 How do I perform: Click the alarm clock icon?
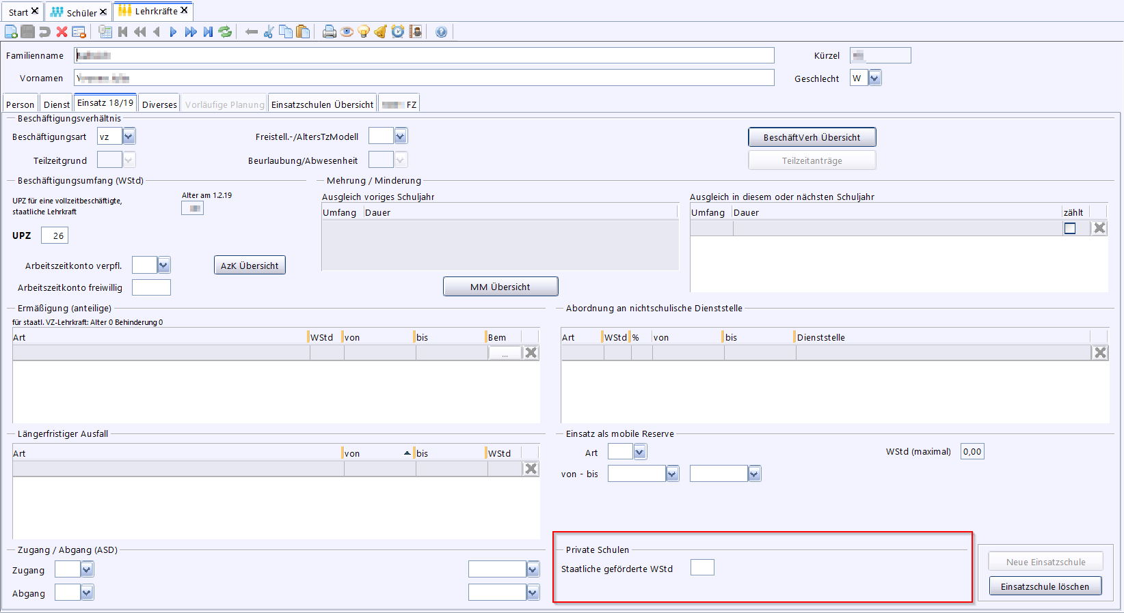(x=398, y=31)
